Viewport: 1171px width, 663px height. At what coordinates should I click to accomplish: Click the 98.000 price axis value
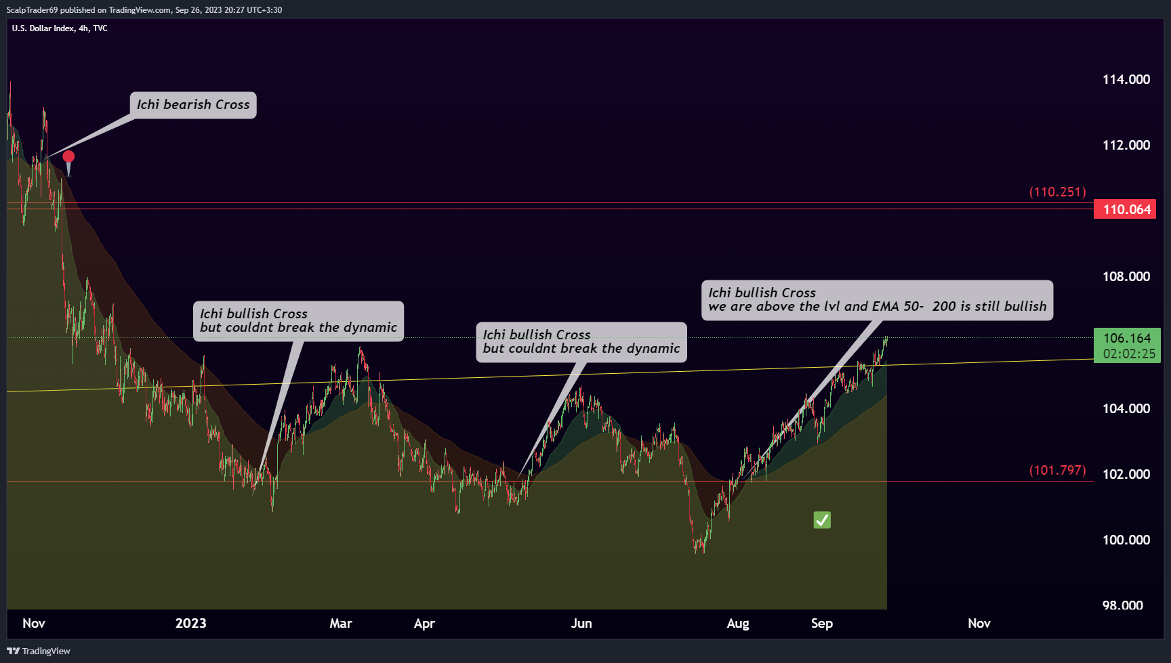click(1123, 605)
